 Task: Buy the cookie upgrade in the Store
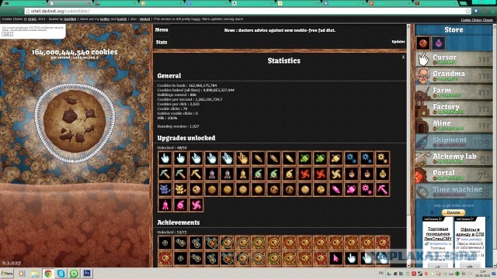pos(423,43)
